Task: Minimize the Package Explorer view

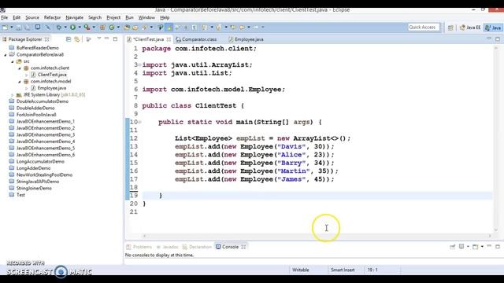Action: 107,39
